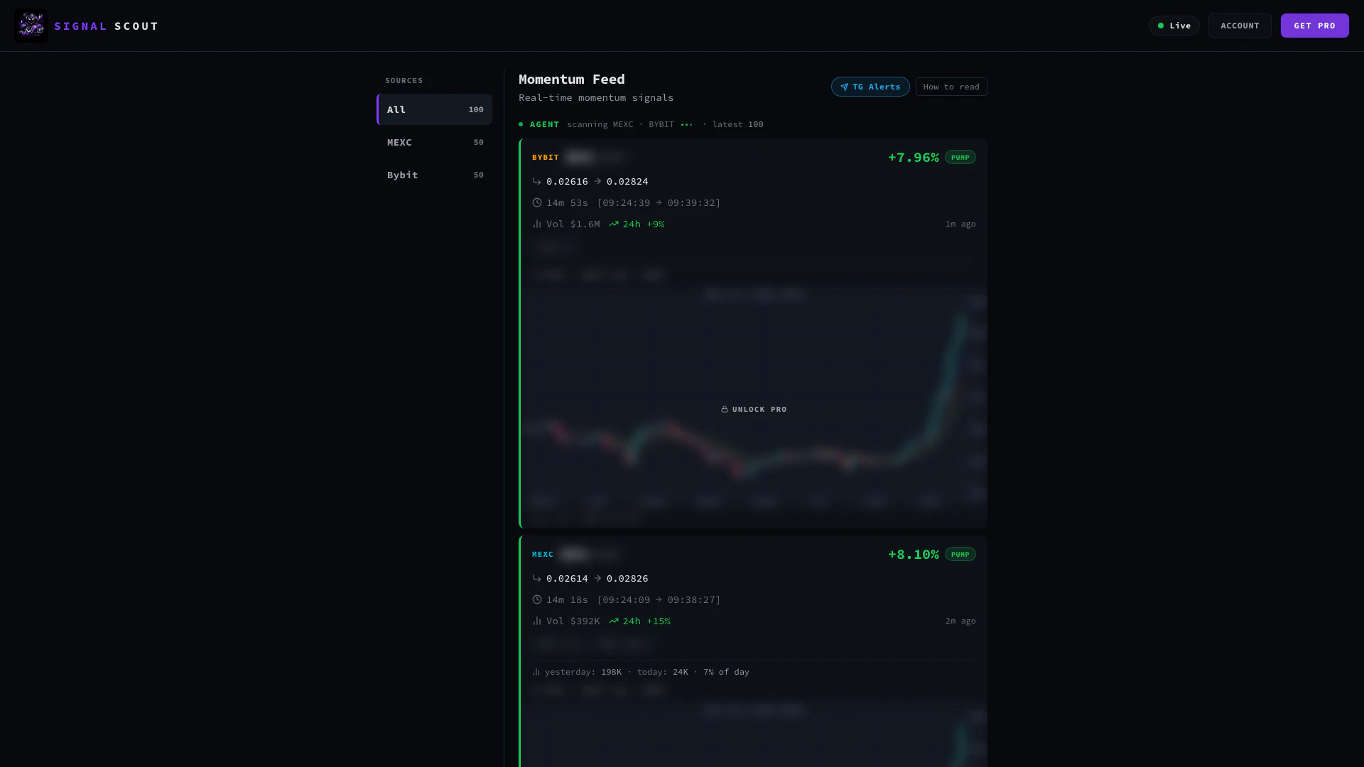Click the price arrow icon before 0.02614

coord(537,578)
